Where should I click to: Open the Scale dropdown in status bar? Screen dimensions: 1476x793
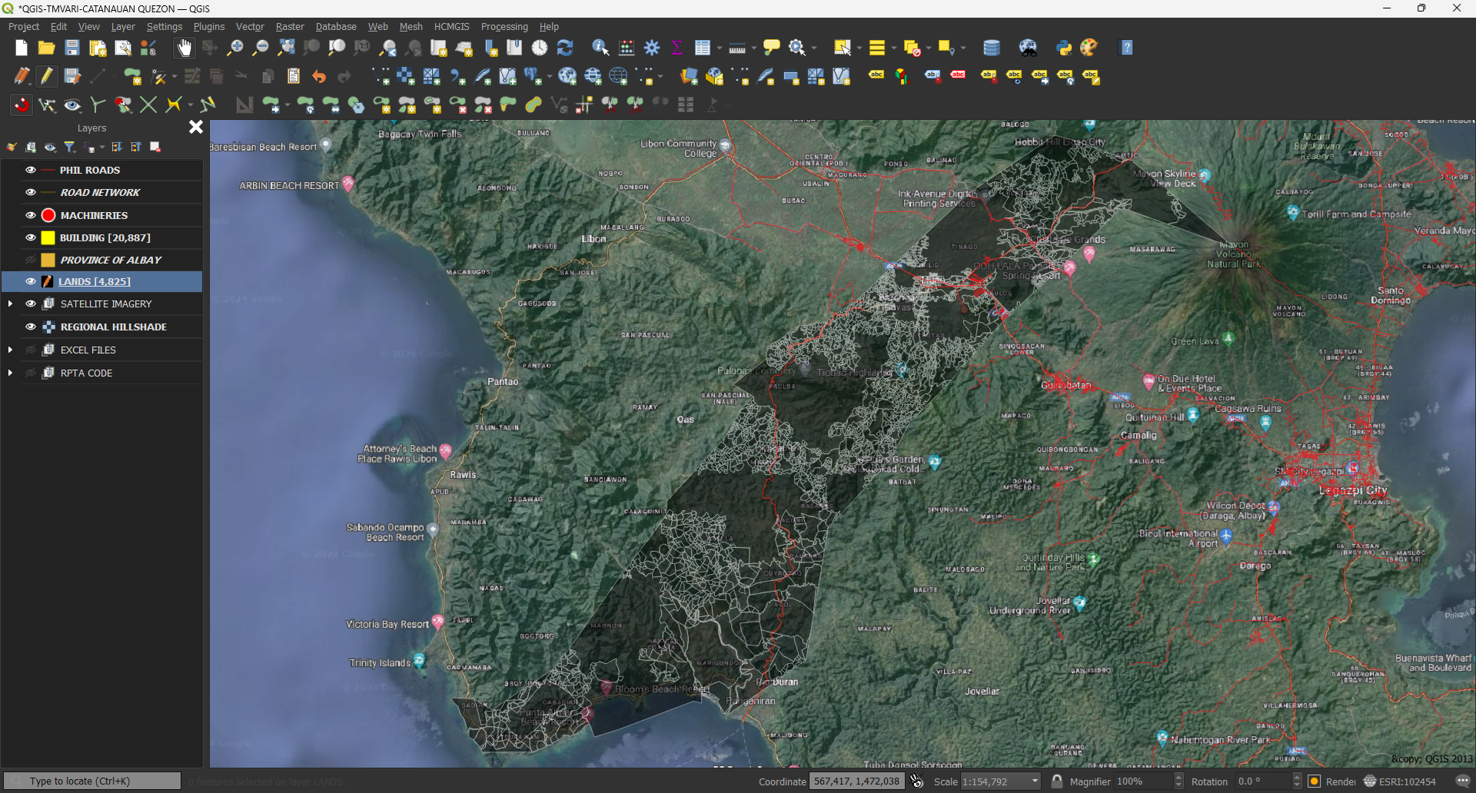coord(1035,781)
